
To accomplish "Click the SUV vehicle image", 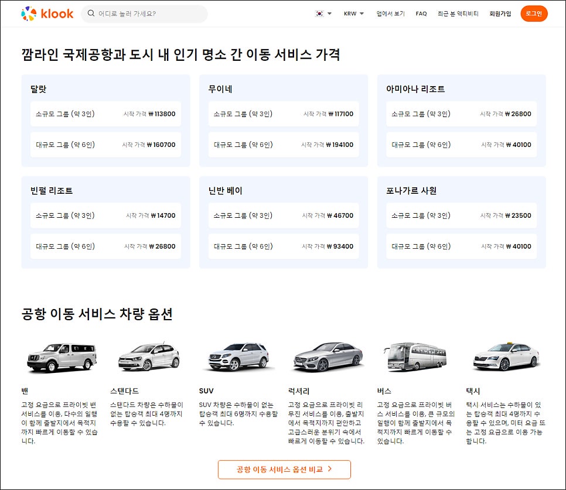I will (238, 357).
